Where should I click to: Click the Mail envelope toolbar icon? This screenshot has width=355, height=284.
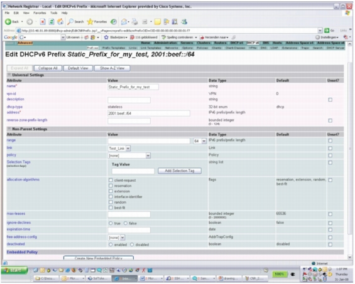coord(124,22)
